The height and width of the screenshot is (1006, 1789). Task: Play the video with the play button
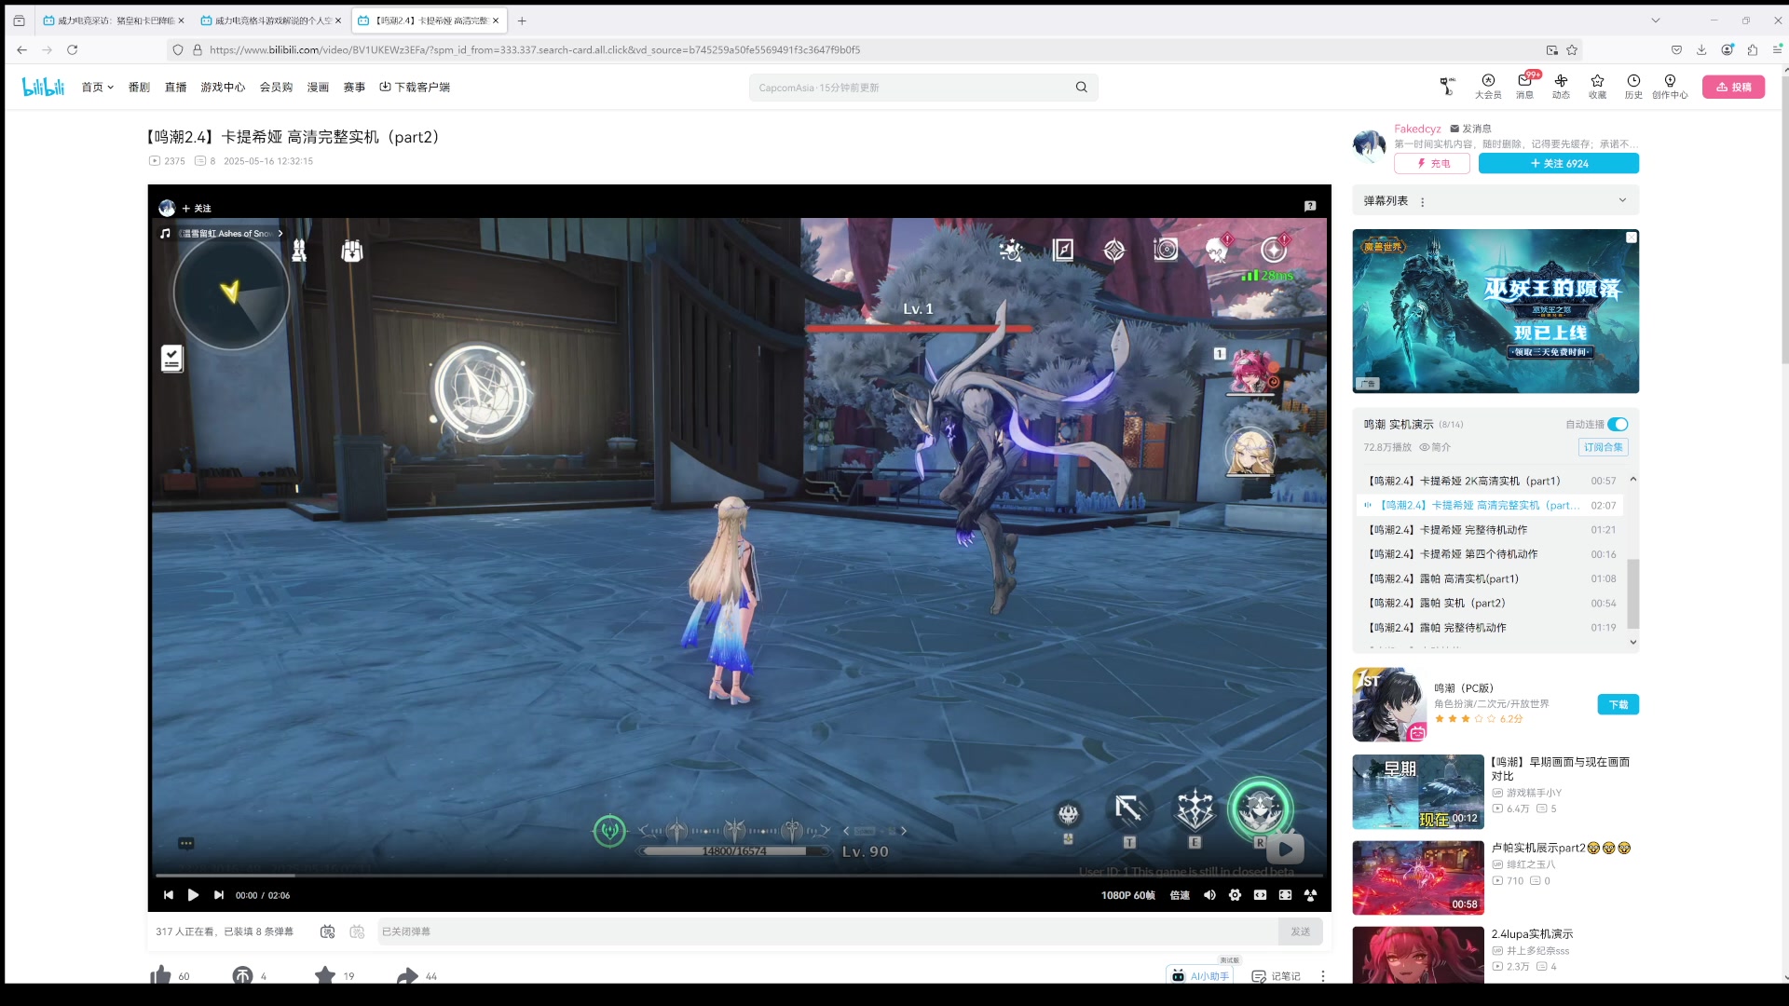[x=193, y=895]
